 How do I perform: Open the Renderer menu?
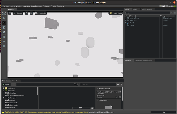[x=18, y=13]
